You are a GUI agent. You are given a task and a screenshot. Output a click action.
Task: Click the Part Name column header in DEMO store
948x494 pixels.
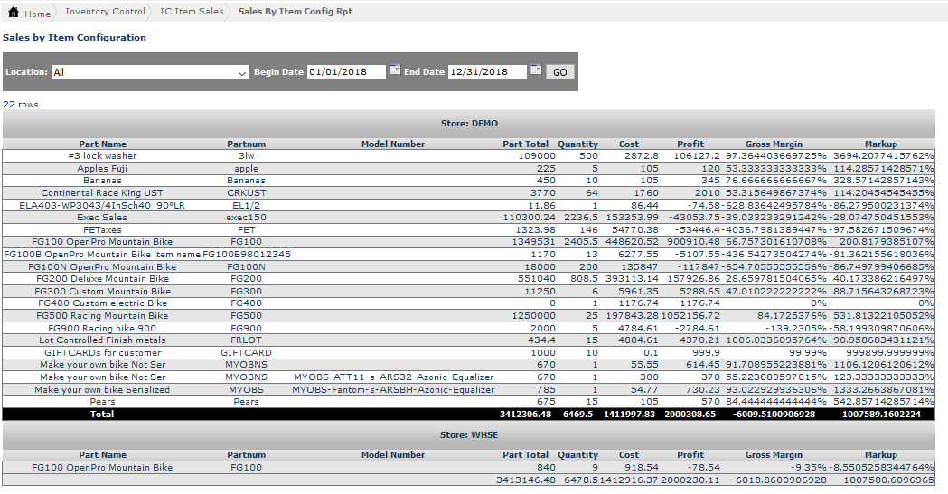pos(102,144)
